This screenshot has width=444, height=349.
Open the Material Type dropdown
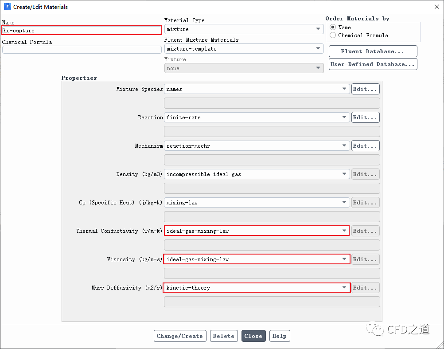click(243, 29)
